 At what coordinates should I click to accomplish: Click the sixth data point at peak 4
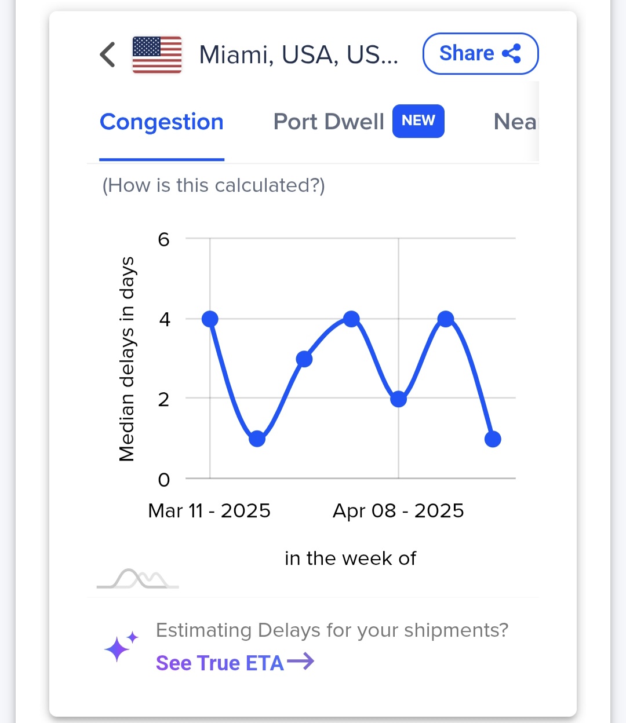point(446,319)
